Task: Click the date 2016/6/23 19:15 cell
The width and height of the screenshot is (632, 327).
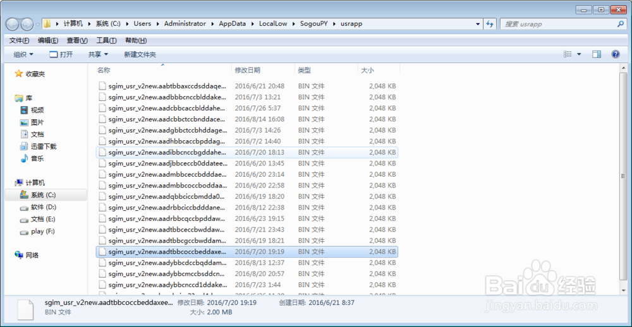Action: point(260,218)
